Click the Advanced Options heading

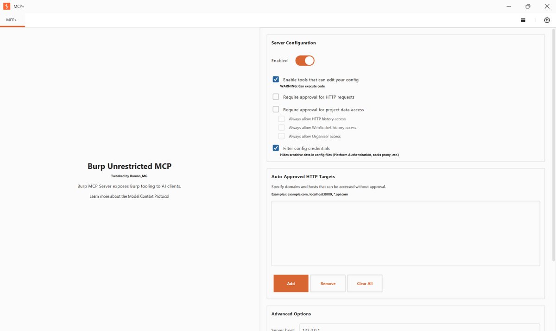point(291,314)
